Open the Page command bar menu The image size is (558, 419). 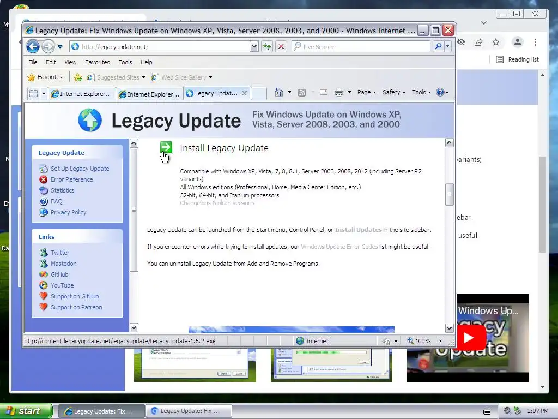(x=367, y=92)
